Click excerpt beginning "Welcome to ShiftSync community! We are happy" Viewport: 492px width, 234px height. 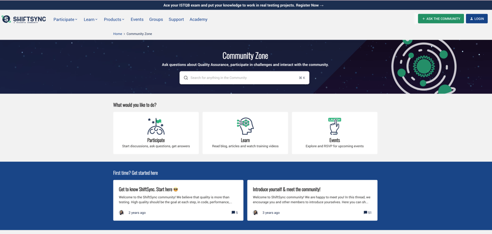pyautogui.click(x=312, y=200)
